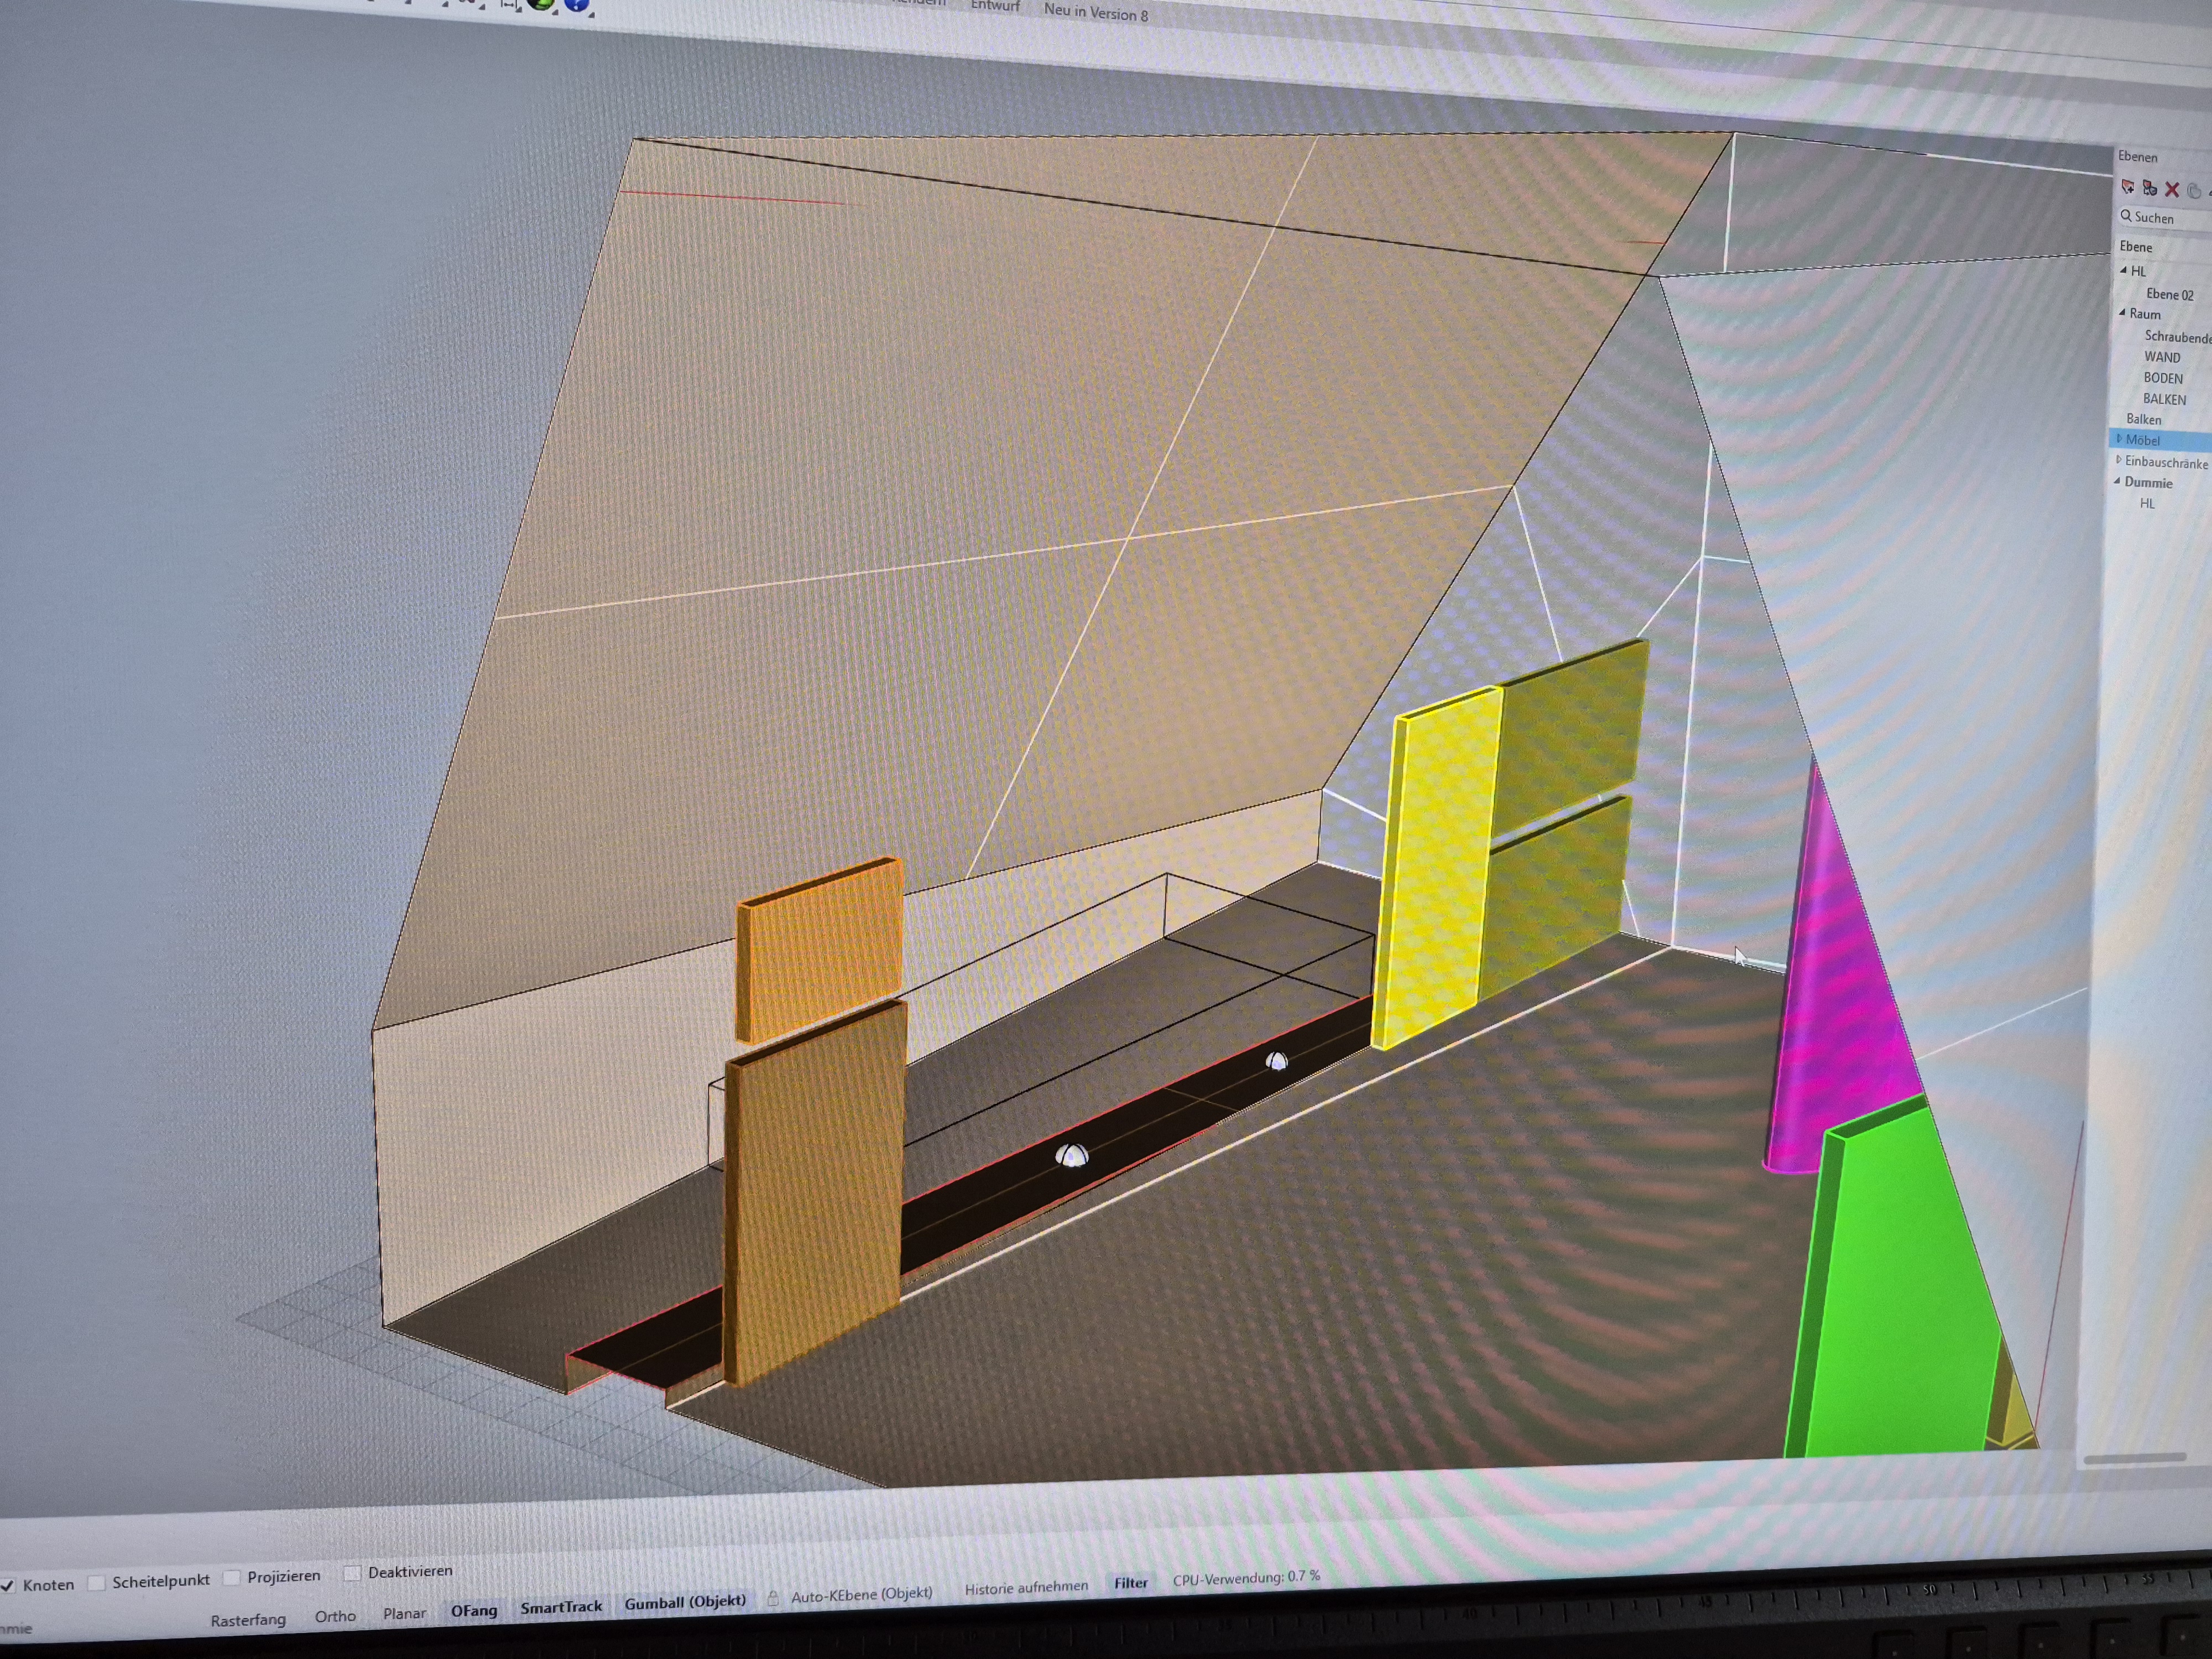Toggle Gumball (Objekt) in status bar
Image resolution: width=2212 pixels, height=1659 pixels.
point(685,1602)
